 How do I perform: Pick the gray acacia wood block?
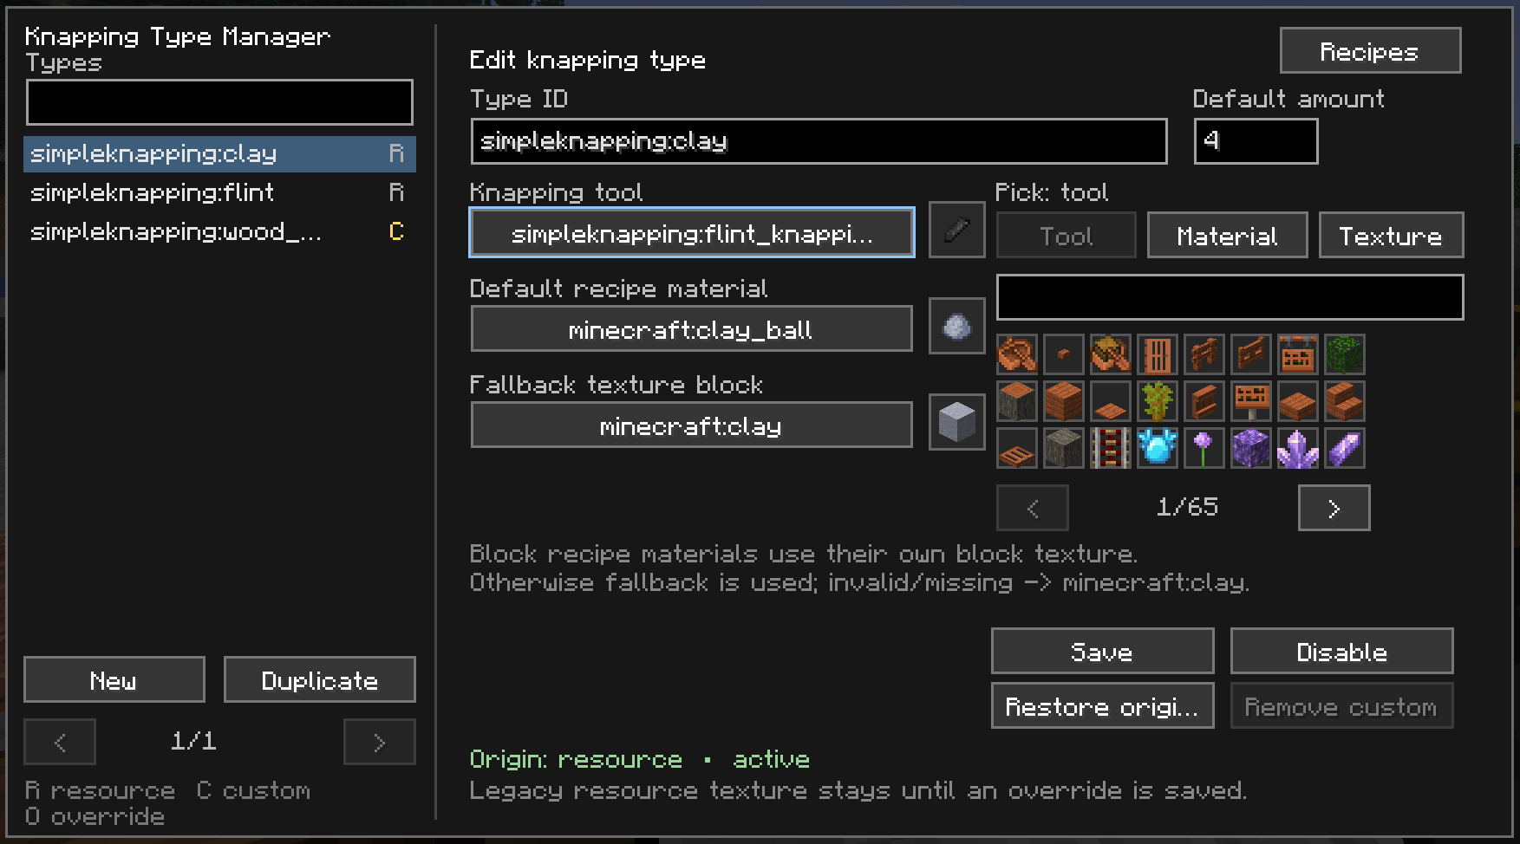1064,448
